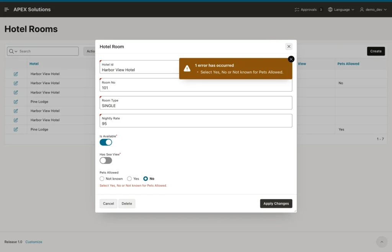This screenshot has width=392, height=252.
Task: Click the APEX Solutions title
Action: point(32,10)
